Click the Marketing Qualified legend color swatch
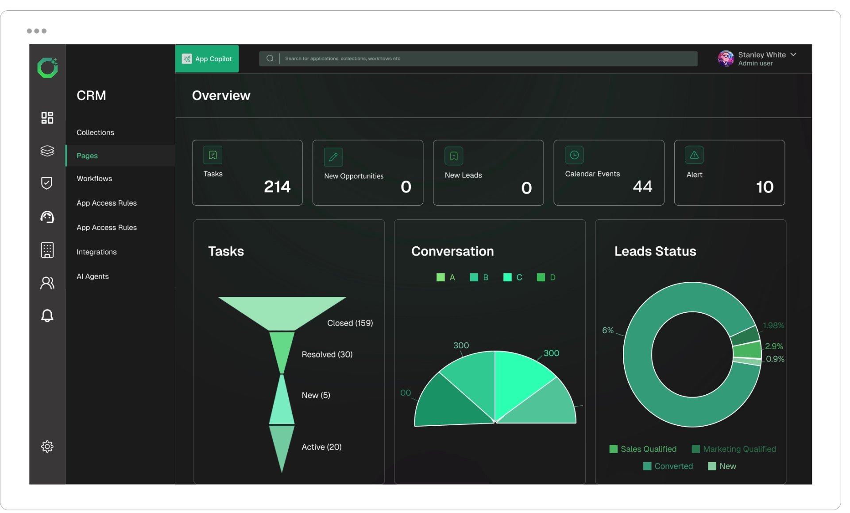This screenshot has height=513, width=850. (x=695, y=449)
